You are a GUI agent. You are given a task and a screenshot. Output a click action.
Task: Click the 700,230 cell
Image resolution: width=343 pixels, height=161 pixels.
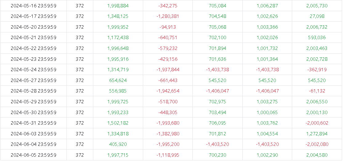click(x=217, y=155)
